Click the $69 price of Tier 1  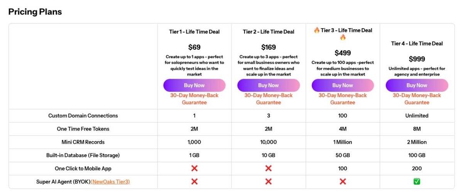[194, 47]
